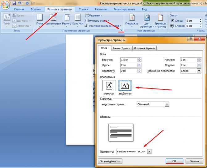Viewport: 207px width, 168px height.
Task: Open несколько страниц Обычный dropdown
Action: click(153, 104)
